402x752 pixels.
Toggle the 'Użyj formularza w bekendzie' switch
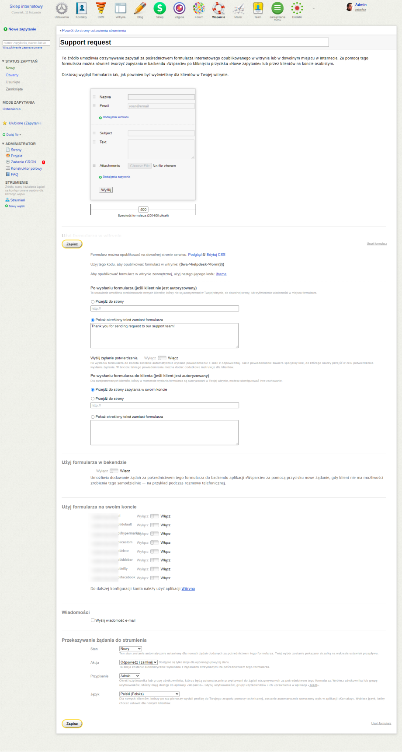click(114, 471)
